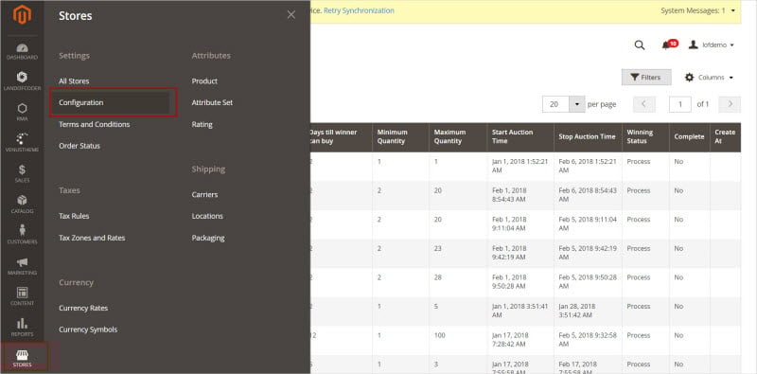Open Tax Zones and Rates item
The width and height of the screenshot is (757, 374).
coord(92,238)
